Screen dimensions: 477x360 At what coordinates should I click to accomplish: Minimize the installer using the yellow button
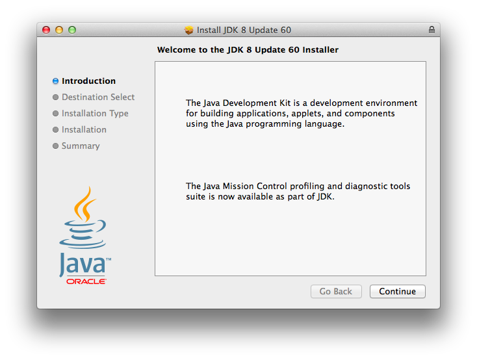(59, 30)
